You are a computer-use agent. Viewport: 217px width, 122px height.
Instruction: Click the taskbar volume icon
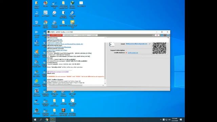point(170,120)
